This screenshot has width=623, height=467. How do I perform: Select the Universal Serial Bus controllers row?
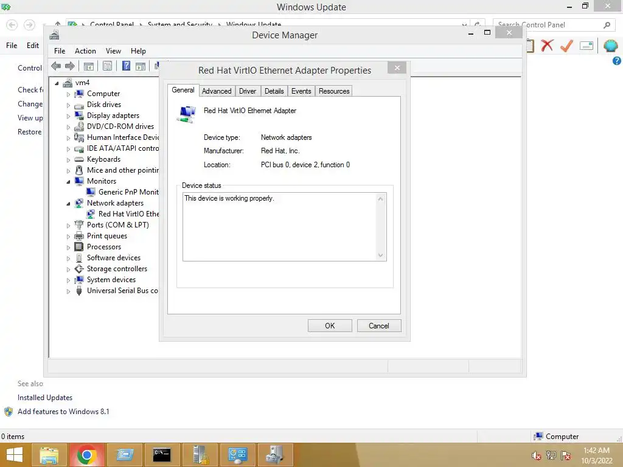click(116, 291)
